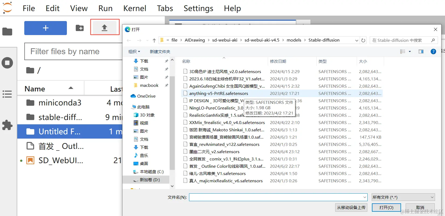
Task: Toggle the preview pane icon
Action: pos(421,52)
